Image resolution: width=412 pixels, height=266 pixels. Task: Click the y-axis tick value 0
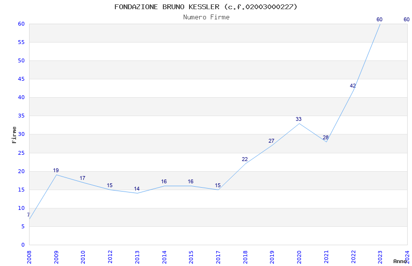point(23,245)
